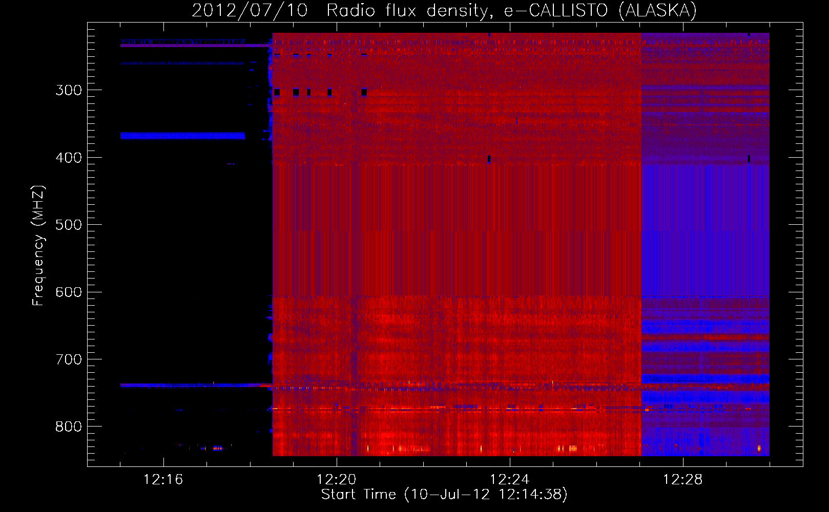829x512 pixels.
Task: Click the 600 frequency tick label
Action: click(69, 292)
